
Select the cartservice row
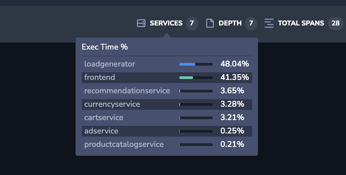click(x=167, y=118)
